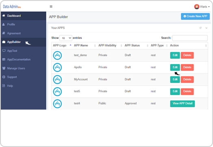Select the Apollo name cell
213x147 pixels.
78,67
